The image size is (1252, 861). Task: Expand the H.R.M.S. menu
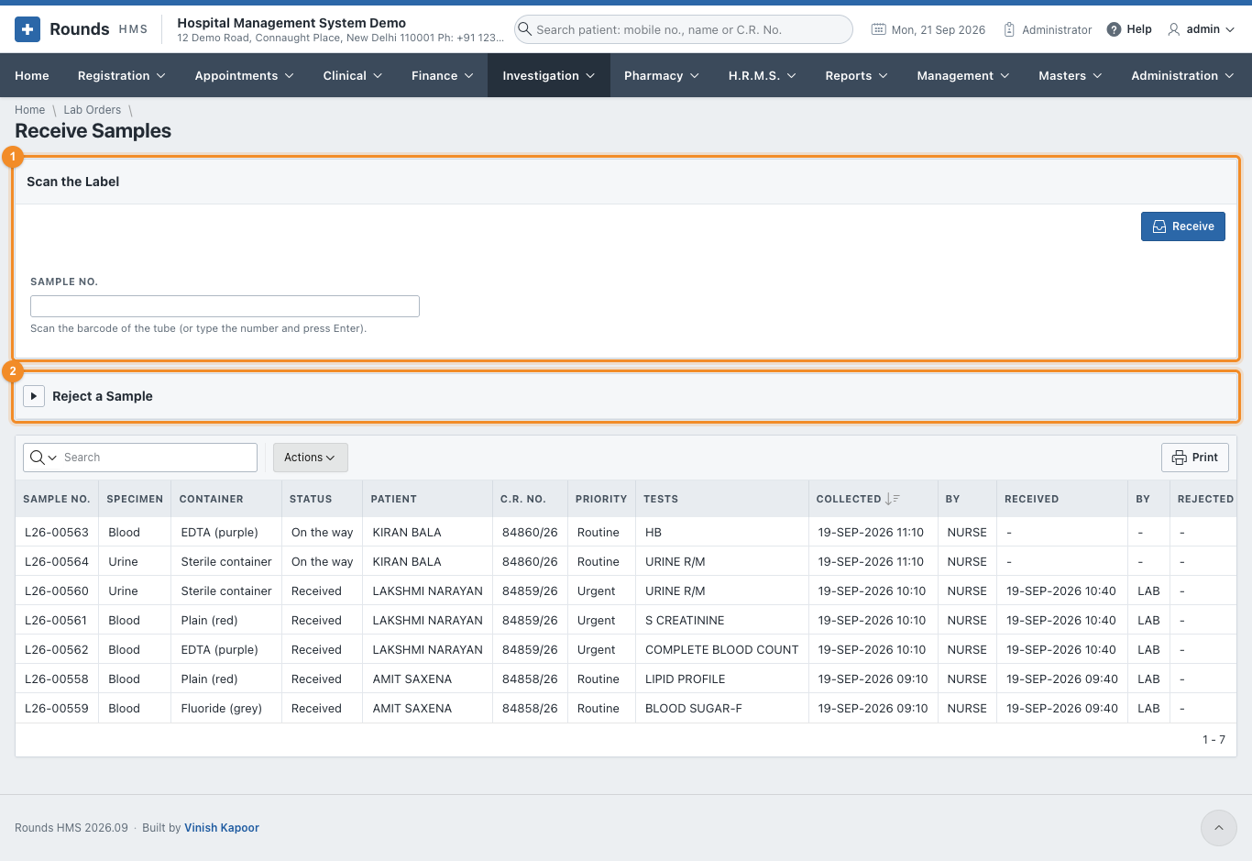[x=762, y=75]
